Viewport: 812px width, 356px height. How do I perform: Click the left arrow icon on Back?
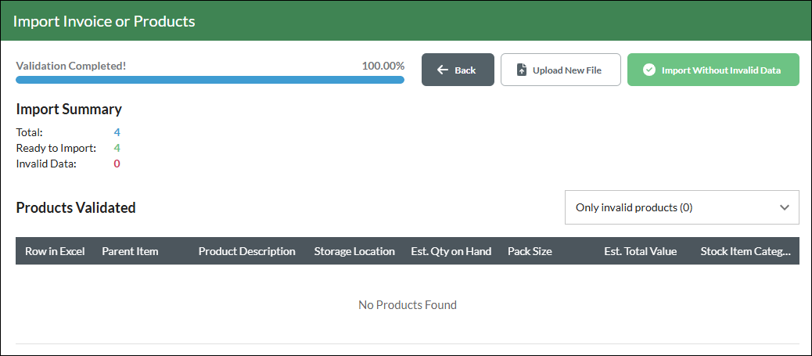tap(443, 70)
